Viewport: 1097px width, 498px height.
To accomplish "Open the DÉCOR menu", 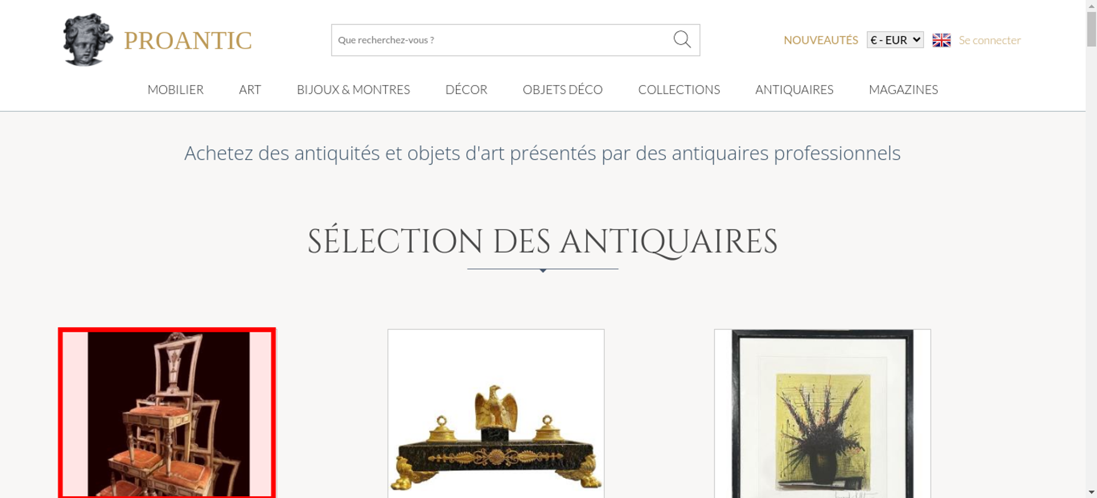I will [466, 89].
